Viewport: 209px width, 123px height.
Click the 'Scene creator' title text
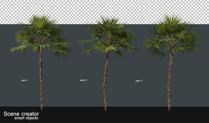21,114
